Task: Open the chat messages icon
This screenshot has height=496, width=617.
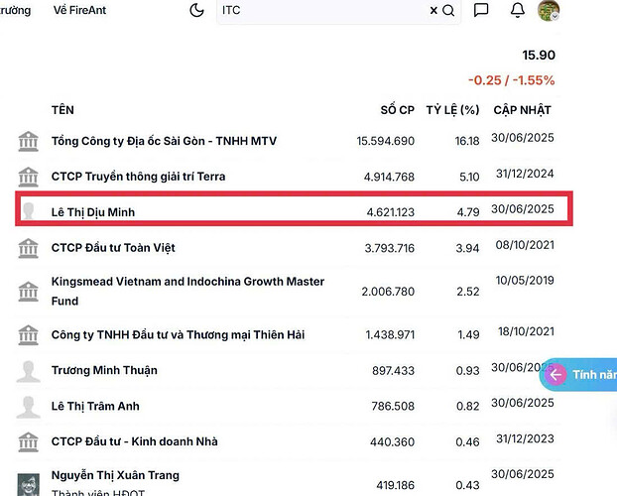Action: point(481,11)
